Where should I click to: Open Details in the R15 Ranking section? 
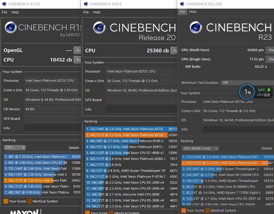(74, 148)
